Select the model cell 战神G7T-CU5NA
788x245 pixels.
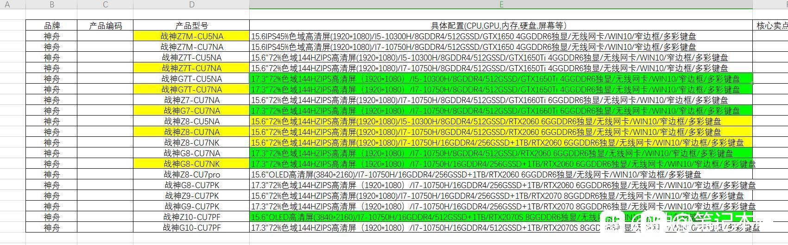point(191,79)
